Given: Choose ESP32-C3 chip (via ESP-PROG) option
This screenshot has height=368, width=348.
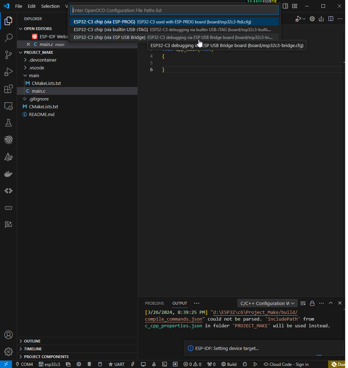Looking at the screenshot, I should 174,22.
